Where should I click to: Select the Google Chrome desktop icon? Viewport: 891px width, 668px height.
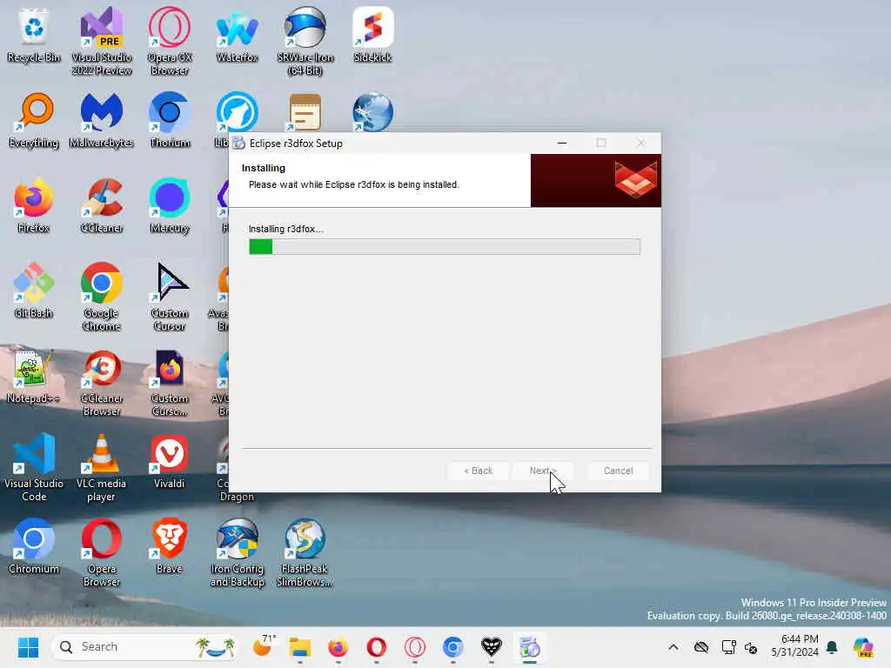coord(101,297)
